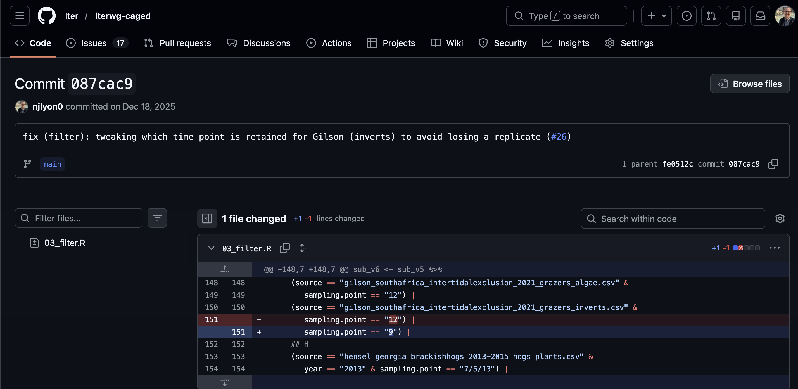Expand hidden lines above line 148
This screenshot has height=389, width=798.
coord(225,269)
